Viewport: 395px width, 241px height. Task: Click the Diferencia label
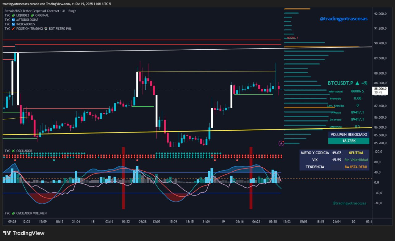(x=335, y=127)
